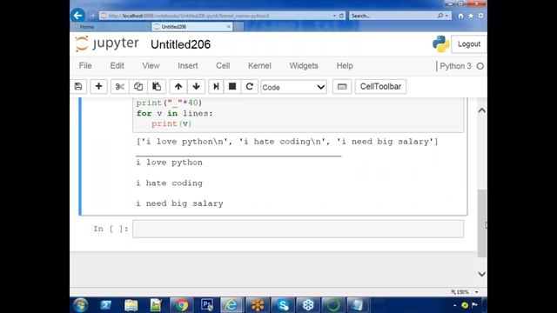Image resolution: width=557 pixels, height=313 pixels.
Task: Open browser tools gear icon
Action: click(x=480, y=16)
